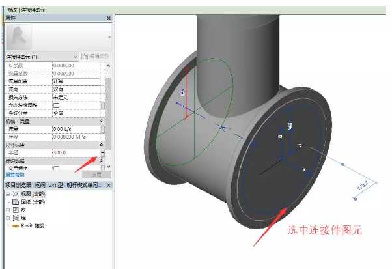Select 图纸 (全部) in project browser
392x269 pixels.
[33, 202]
